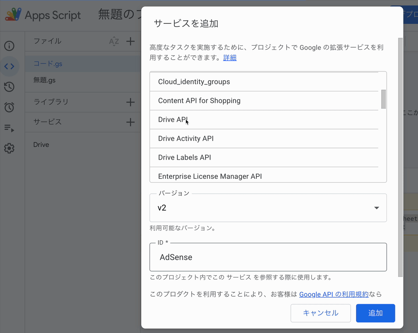Open the 詳細 details link

tap(230, 58)
